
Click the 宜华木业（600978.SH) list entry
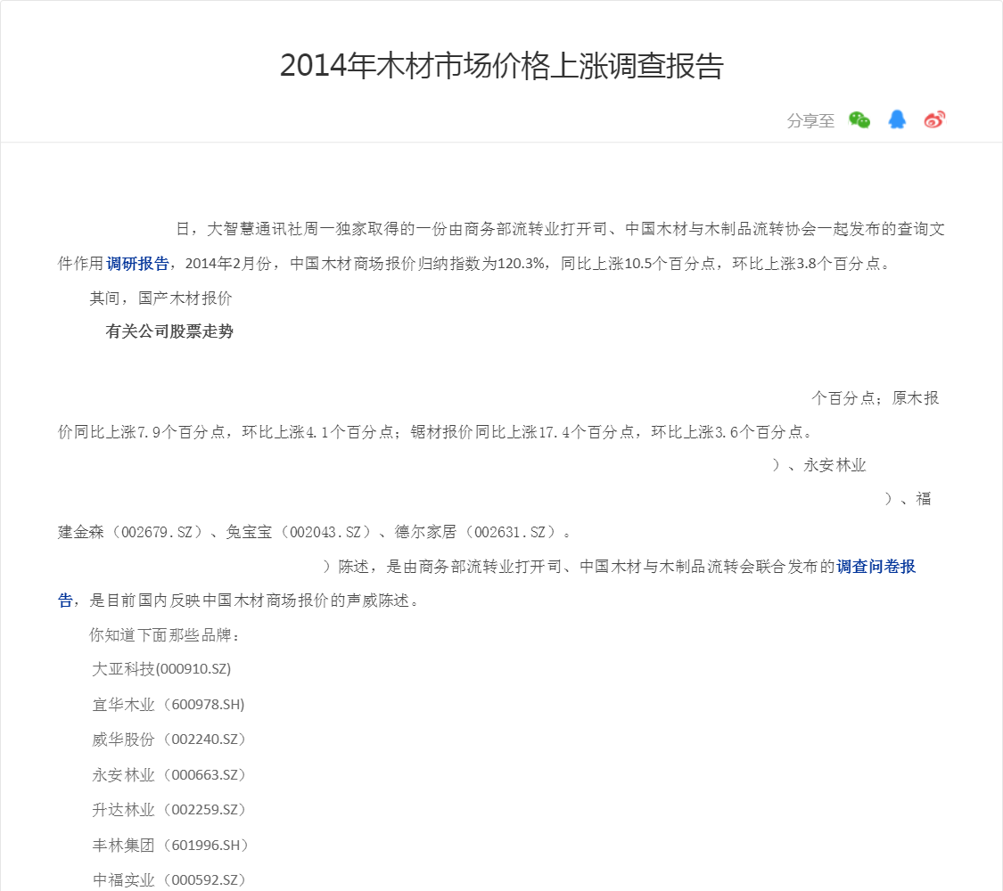click(169, 705)
